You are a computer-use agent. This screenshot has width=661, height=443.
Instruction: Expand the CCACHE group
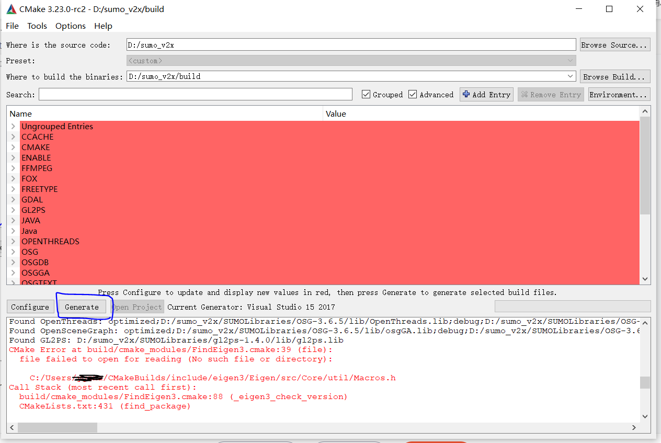click(x=13, y=137)
